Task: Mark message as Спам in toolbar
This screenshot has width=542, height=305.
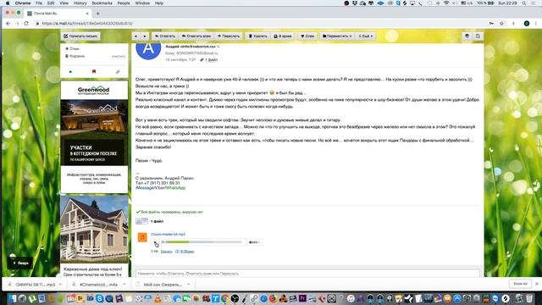Action: pyautogui.click(x=307, y=36)
